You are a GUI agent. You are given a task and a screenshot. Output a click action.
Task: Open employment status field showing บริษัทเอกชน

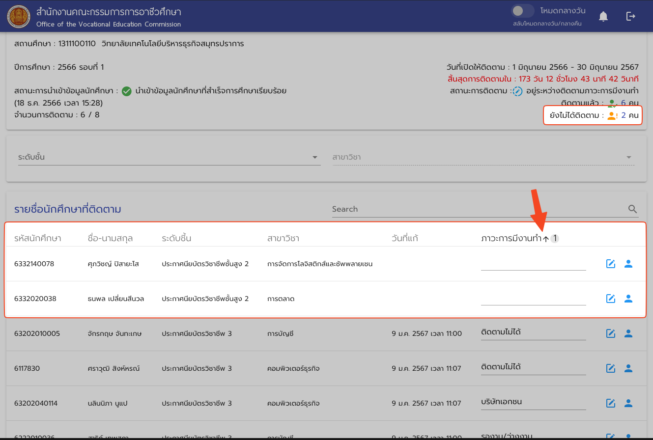[x=533, y=402]
